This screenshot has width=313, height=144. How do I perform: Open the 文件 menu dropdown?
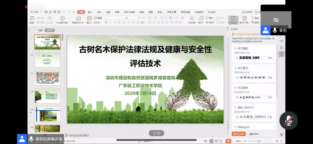(x=36, y=12)
